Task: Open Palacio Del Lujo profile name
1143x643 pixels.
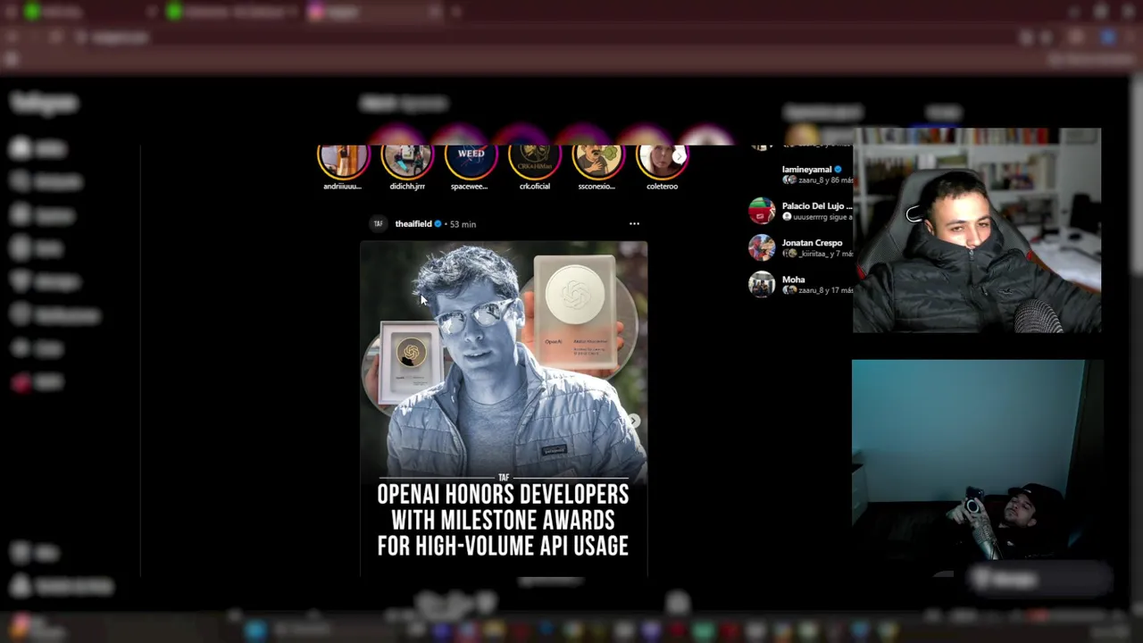Action: [x=817, y=206]
